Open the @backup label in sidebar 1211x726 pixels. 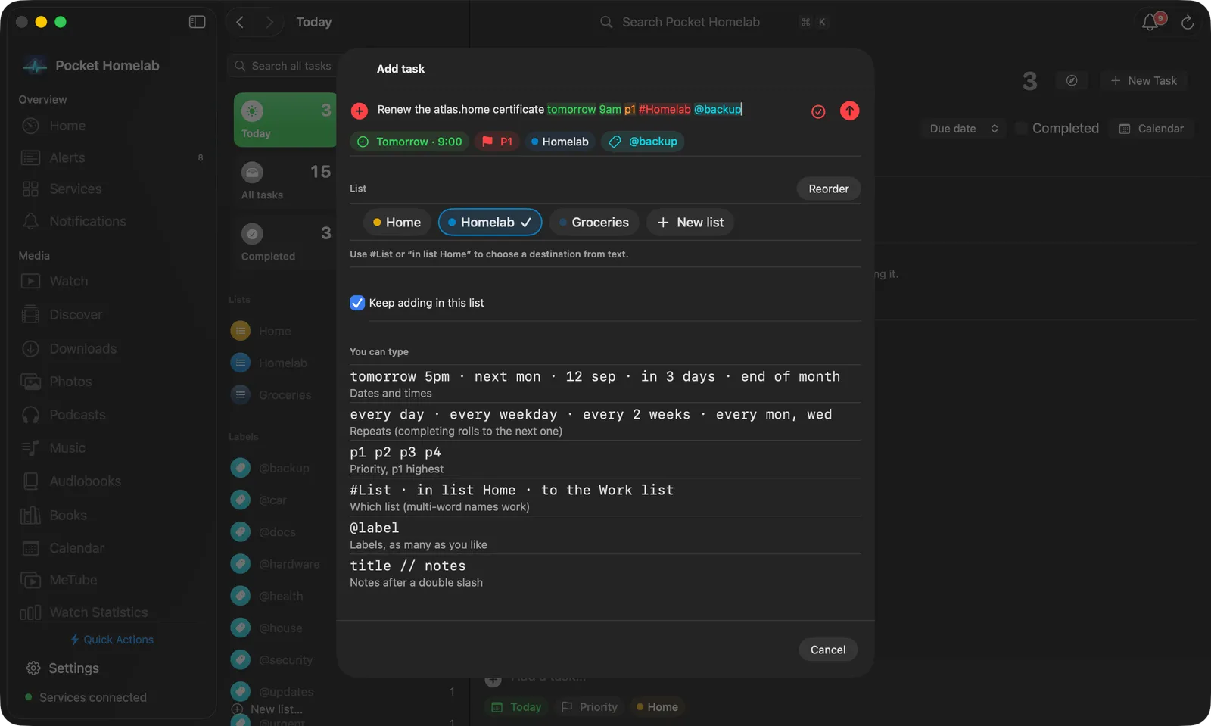[x=282, y=469]
